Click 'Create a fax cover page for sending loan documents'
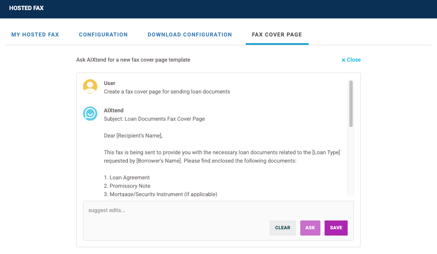437x254 pixels. [167, 92]
